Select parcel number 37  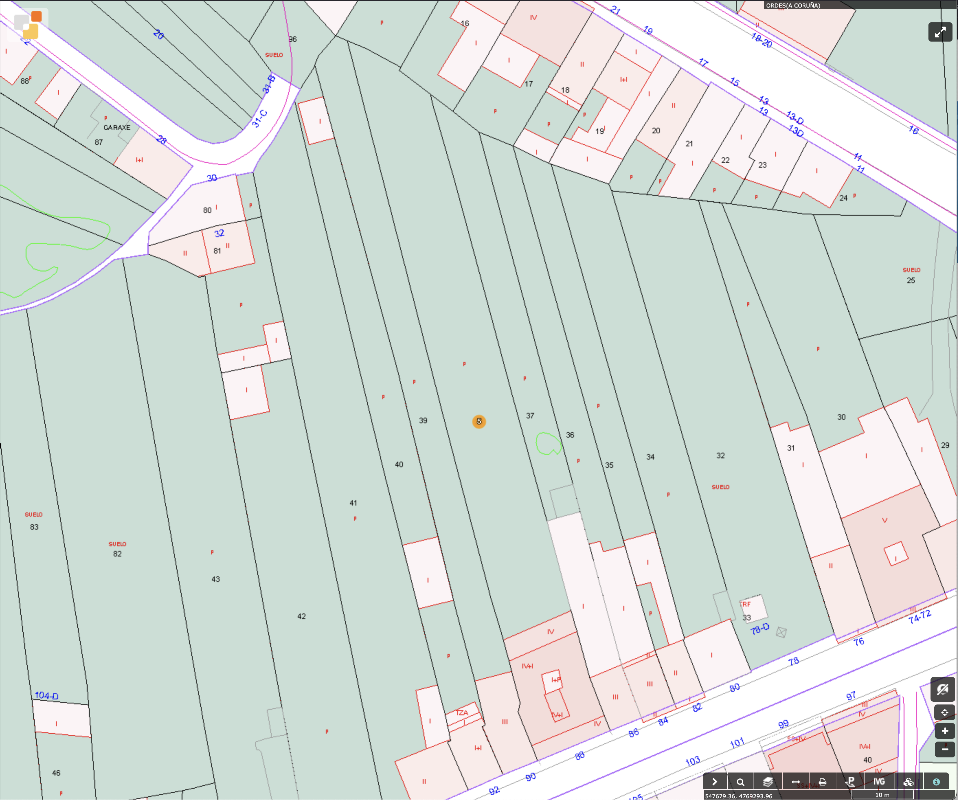(530, 415)
